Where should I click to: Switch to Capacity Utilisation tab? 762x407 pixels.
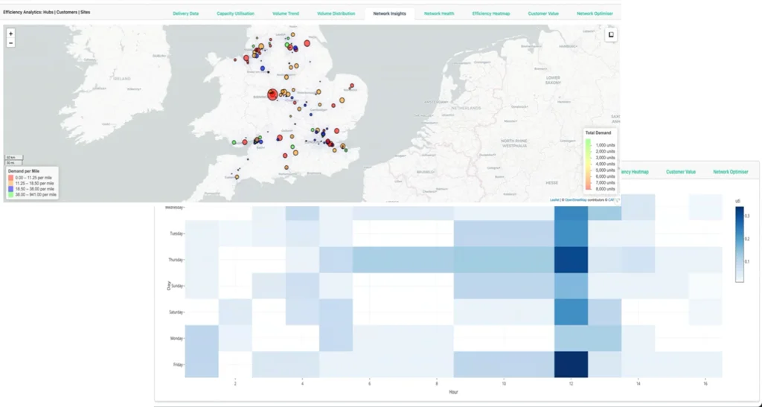tap(236, 13)
